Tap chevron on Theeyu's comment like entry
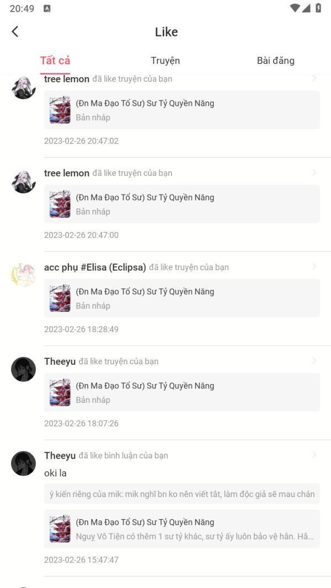The width and height of the screenshot is (331, 588). point(314,455)
